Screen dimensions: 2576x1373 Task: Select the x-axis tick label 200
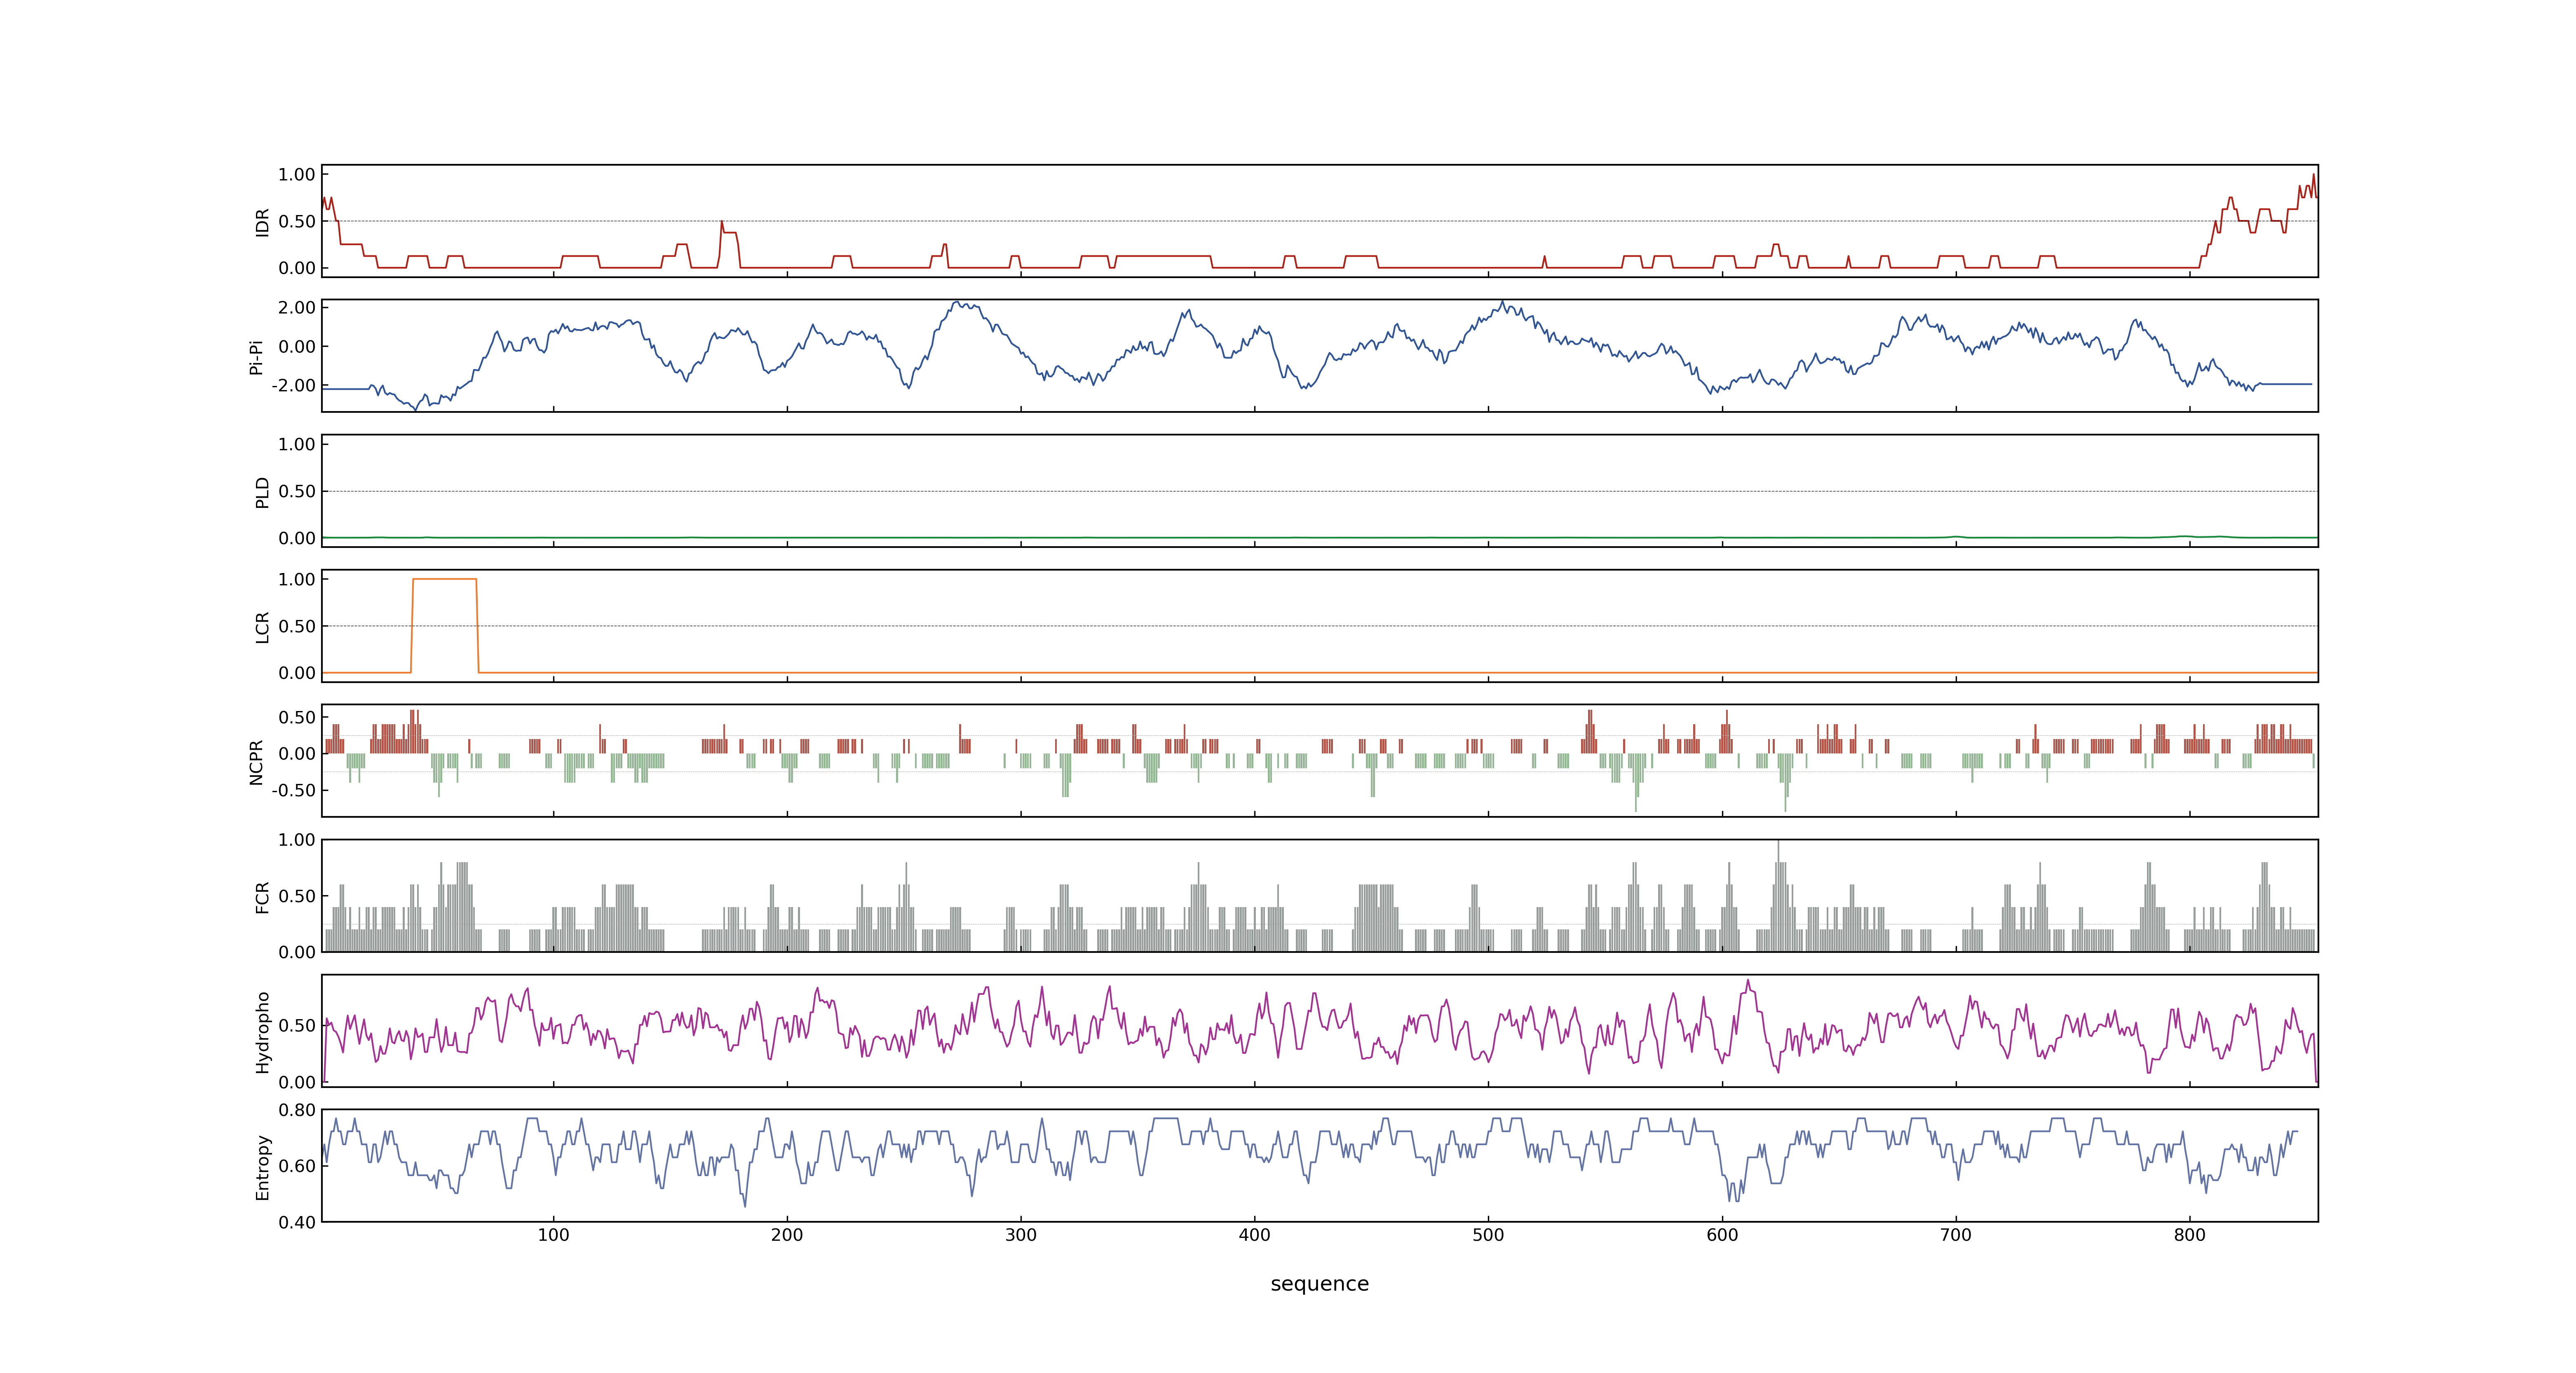pos(787,1235)
